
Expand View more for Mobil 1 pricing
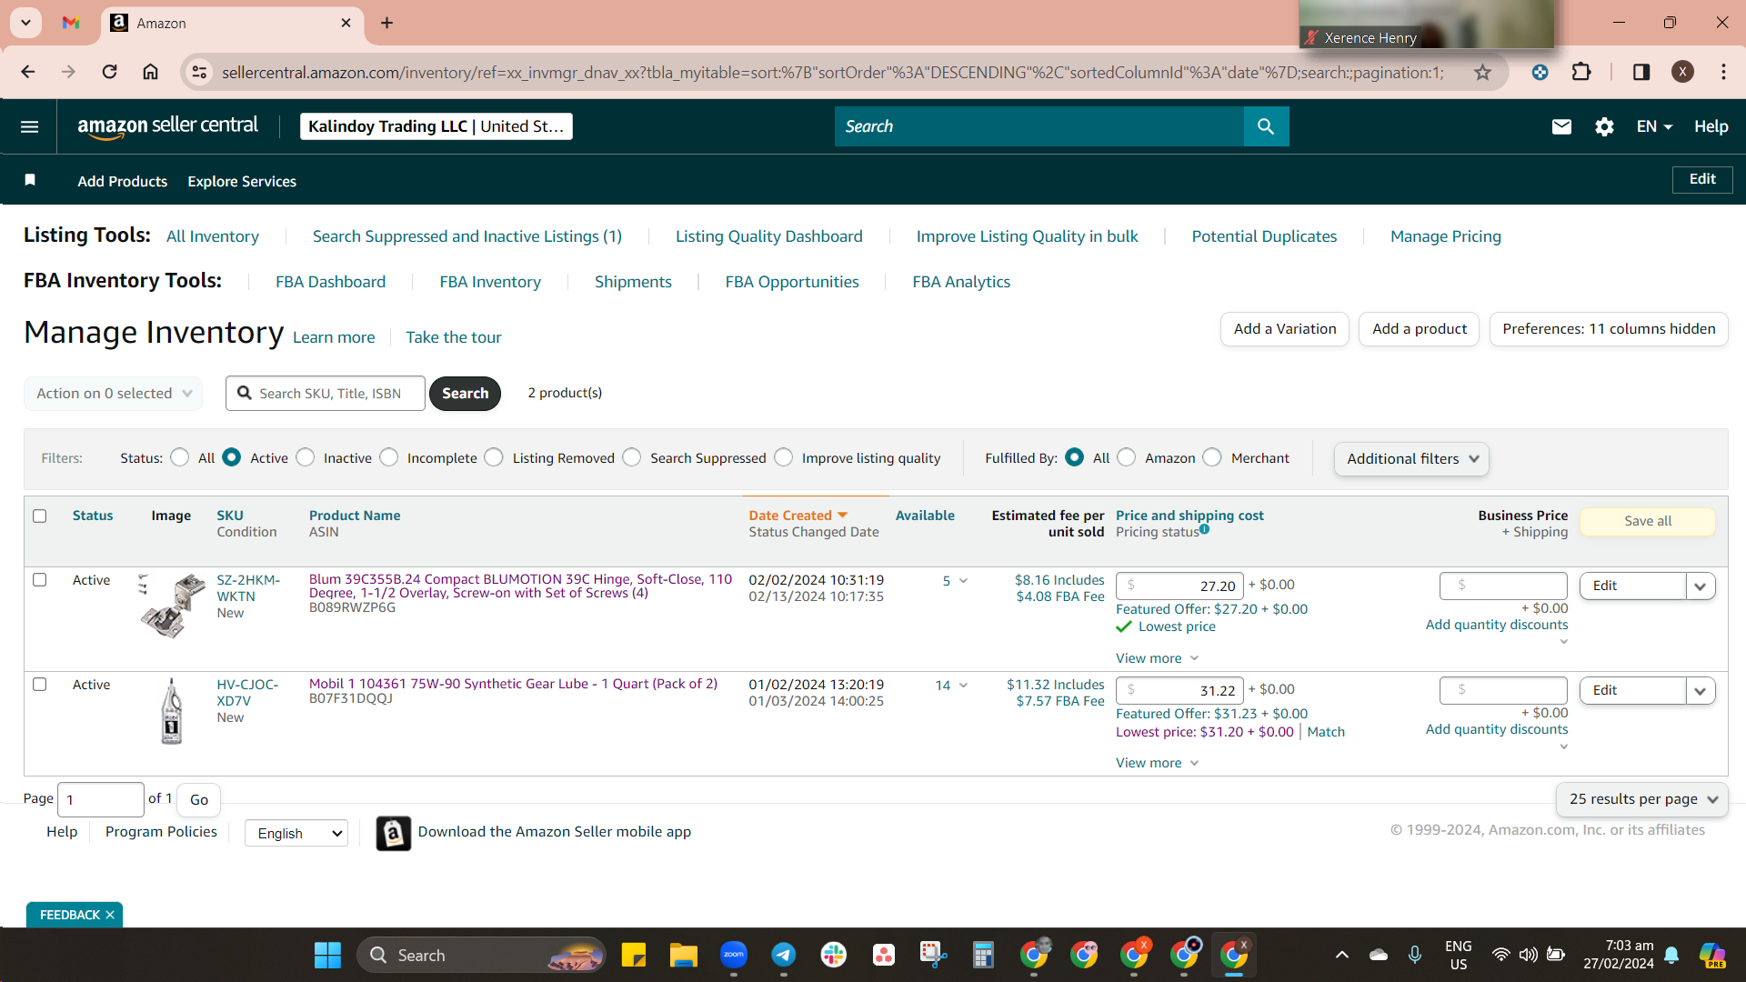pos(1157,763)
